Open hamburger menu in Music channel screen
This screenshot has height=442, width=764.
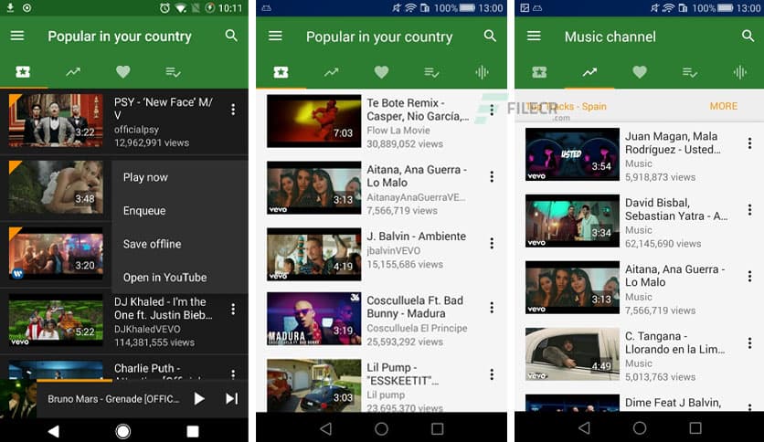(534, 36)
